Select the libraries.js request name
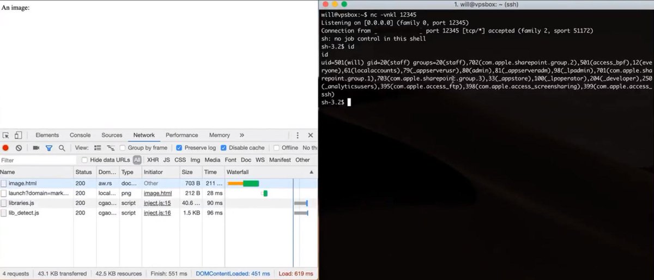This screenshot has width=654, height=280. coord(22,203)
